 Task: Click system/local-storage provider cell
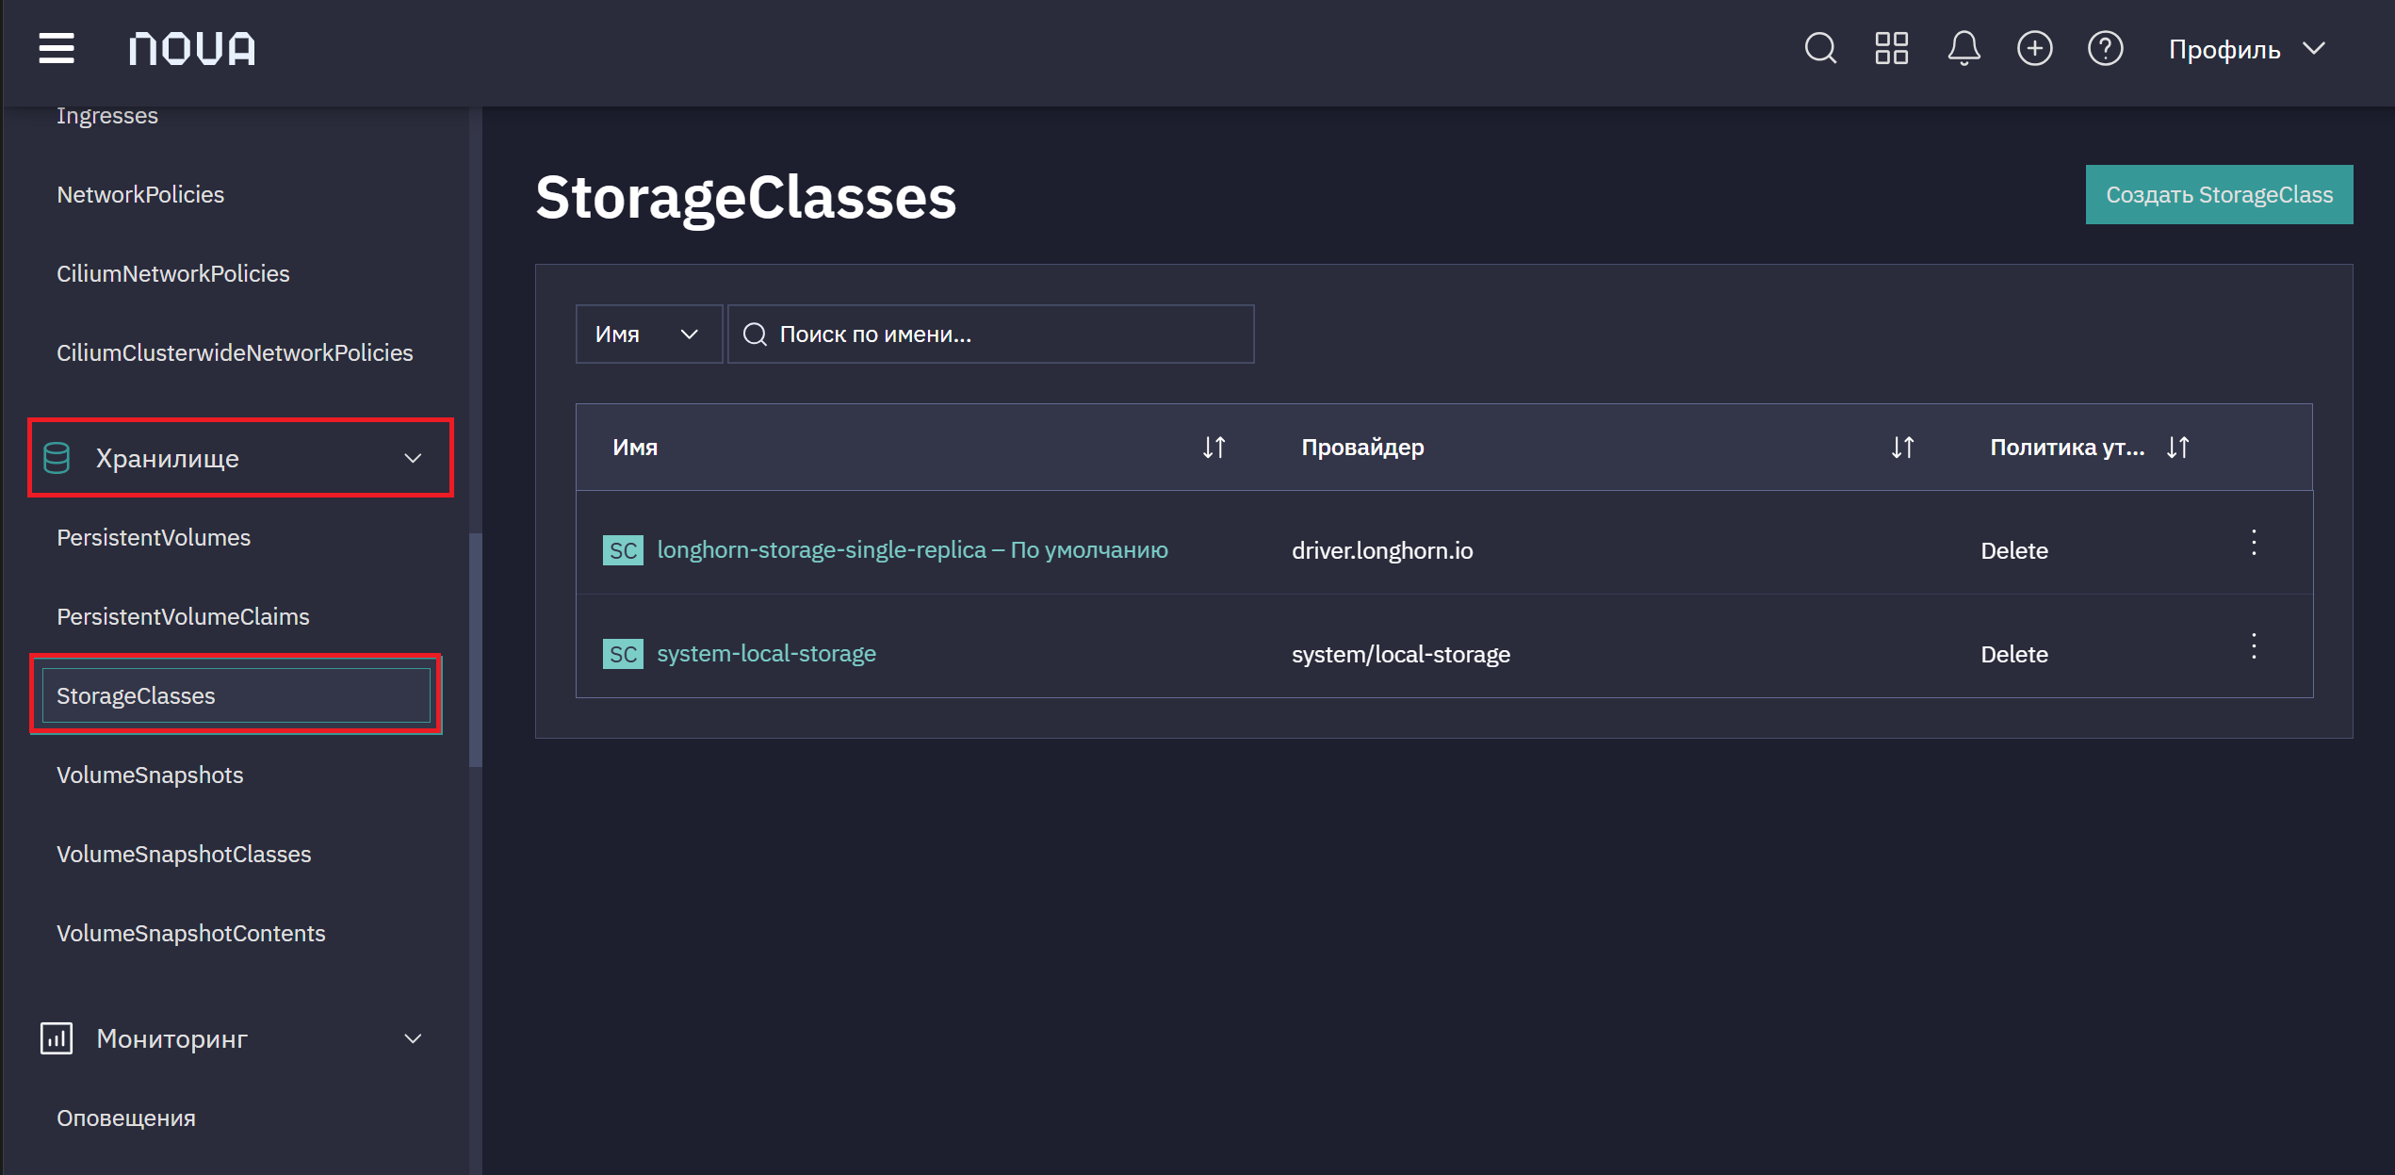click(1401, 654)
